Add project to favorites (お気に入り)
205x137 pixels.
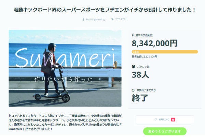165,120
